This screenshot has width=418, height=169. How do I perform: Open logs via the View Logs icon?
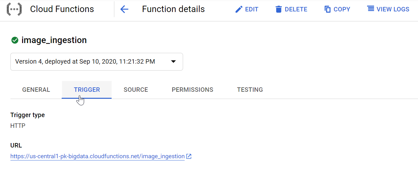[x=371, y=9]
